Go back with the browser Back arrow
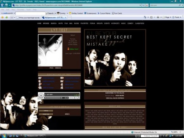This screenshot has height=138, width=184. point(2,5)
